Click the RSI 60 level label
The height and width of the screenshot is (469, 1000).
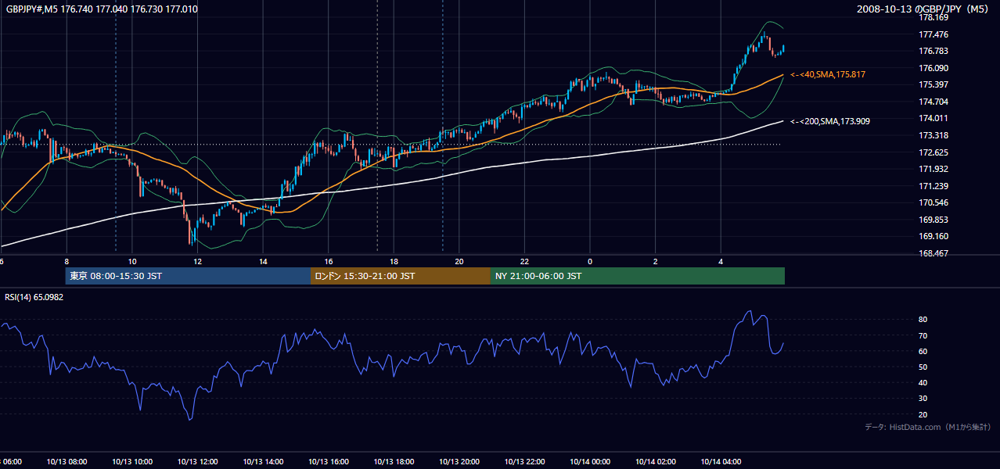click(923, 351)
